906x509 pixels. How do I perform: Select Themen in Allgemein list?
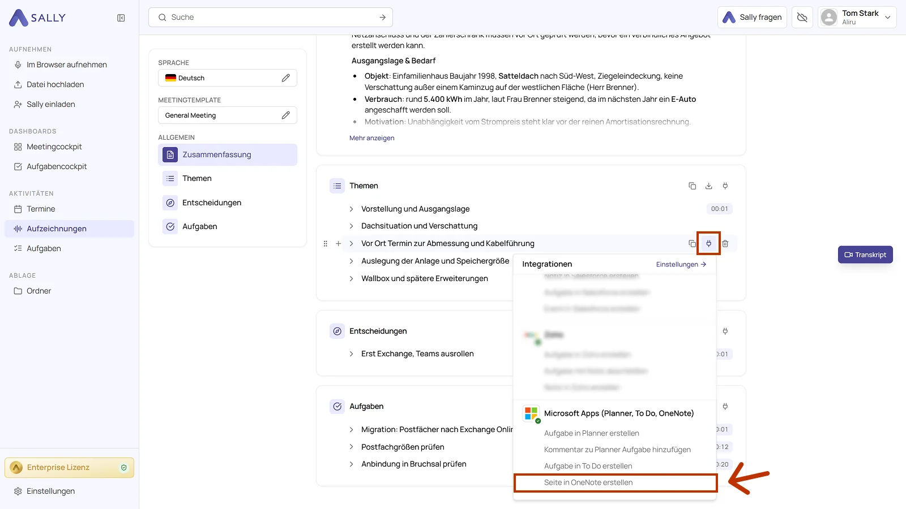[x=228, y=179]
